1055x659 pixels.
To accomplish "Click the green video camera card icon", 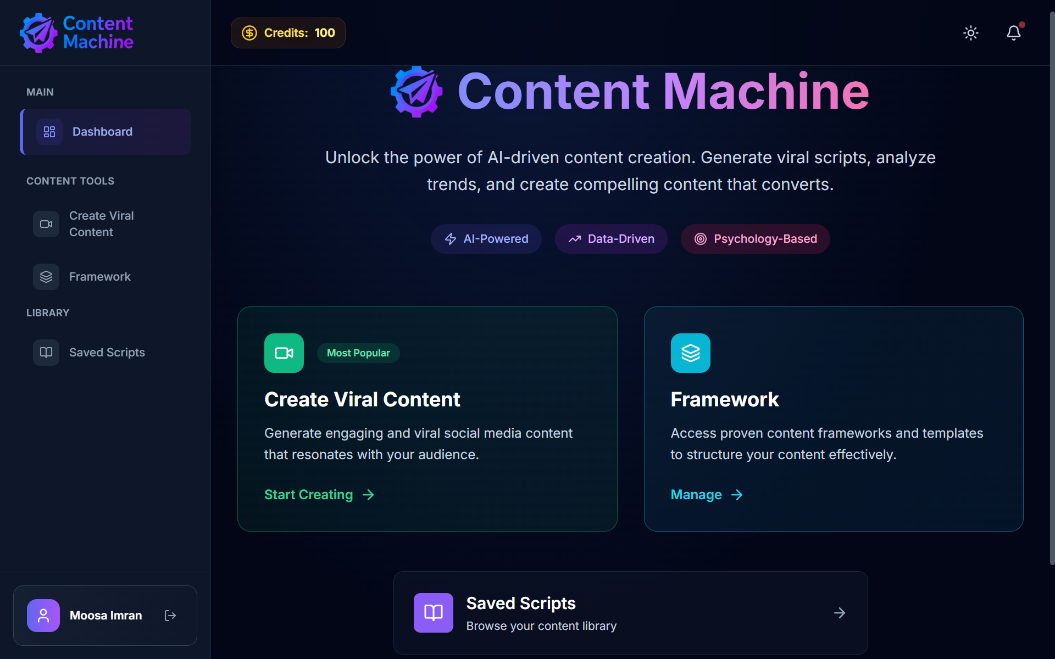I will click(284, 353).
